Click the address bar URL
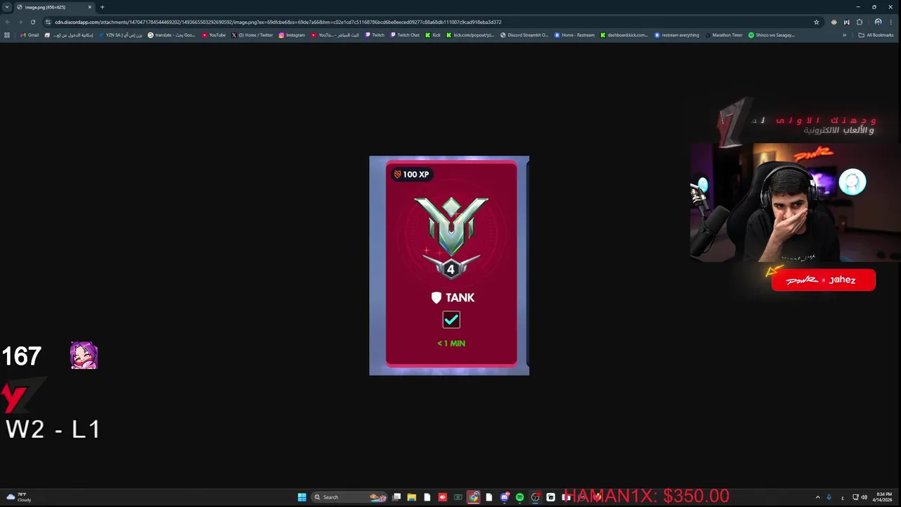901x507 pixels. [x=278, y=22]
